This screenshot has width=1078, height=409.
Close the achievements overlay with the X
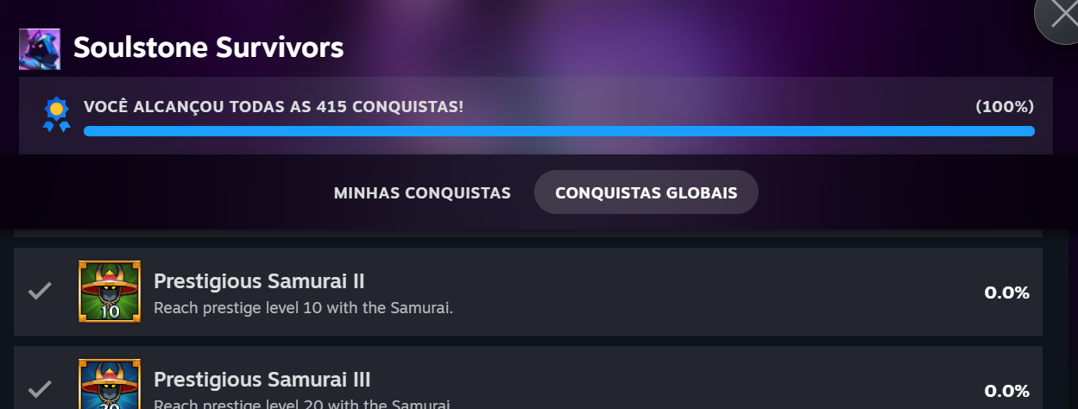click(1060, 19)
